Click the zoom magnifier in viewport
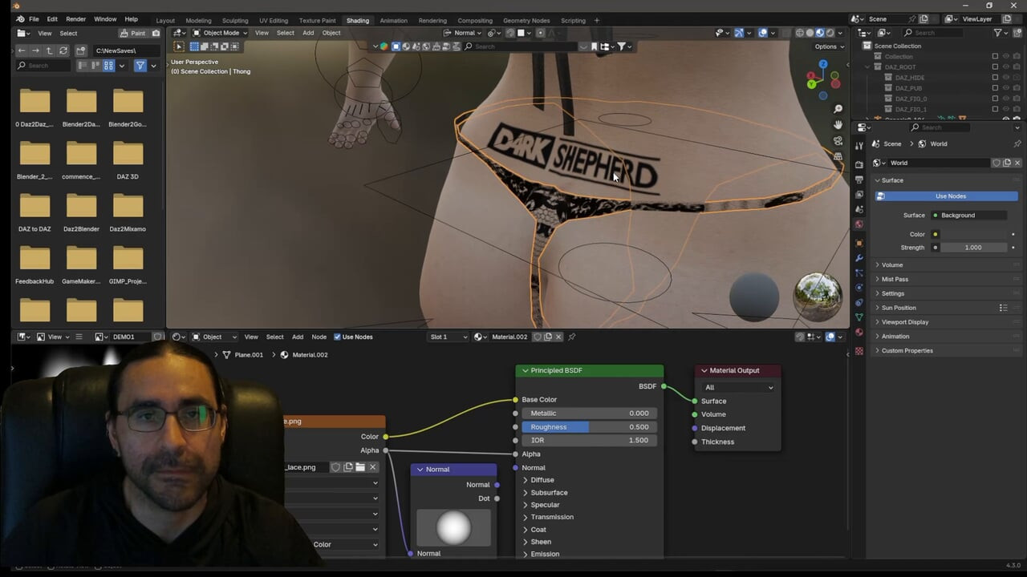The height and width of the screenshot is (577, 1027). pyautogui.click(x=838, y=109)
